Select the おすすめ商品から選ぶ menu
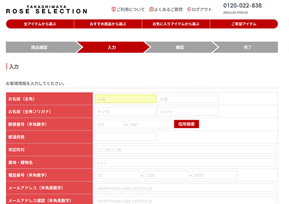289x204 pixels. tap(108, 24)
